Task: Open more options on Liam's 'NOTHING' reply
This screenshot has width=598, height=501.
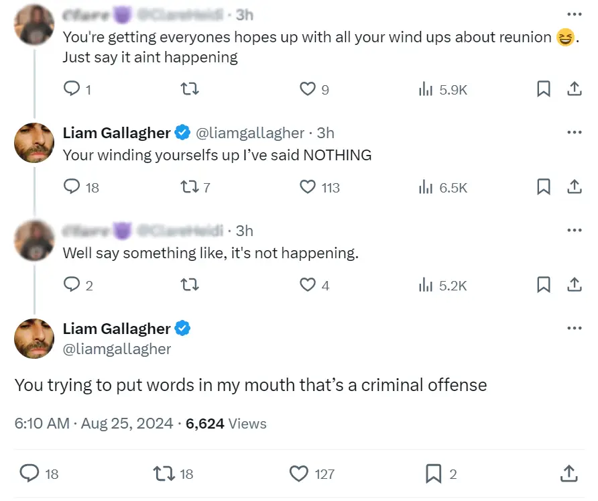Action: [575, 132]
